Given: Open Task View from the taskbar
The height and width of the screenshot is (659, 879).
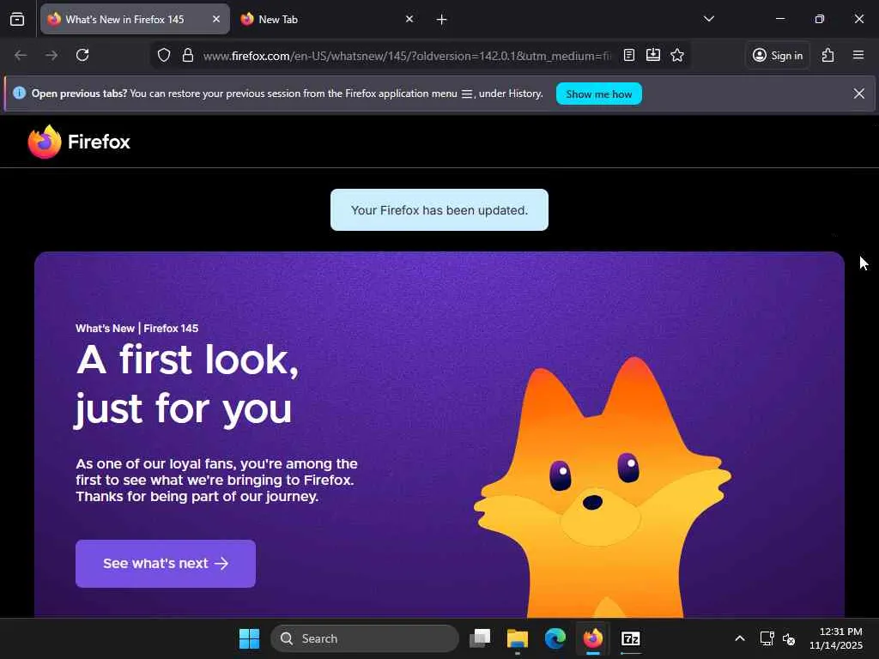Looking at the screenshot, I should (x=480, y=638).
